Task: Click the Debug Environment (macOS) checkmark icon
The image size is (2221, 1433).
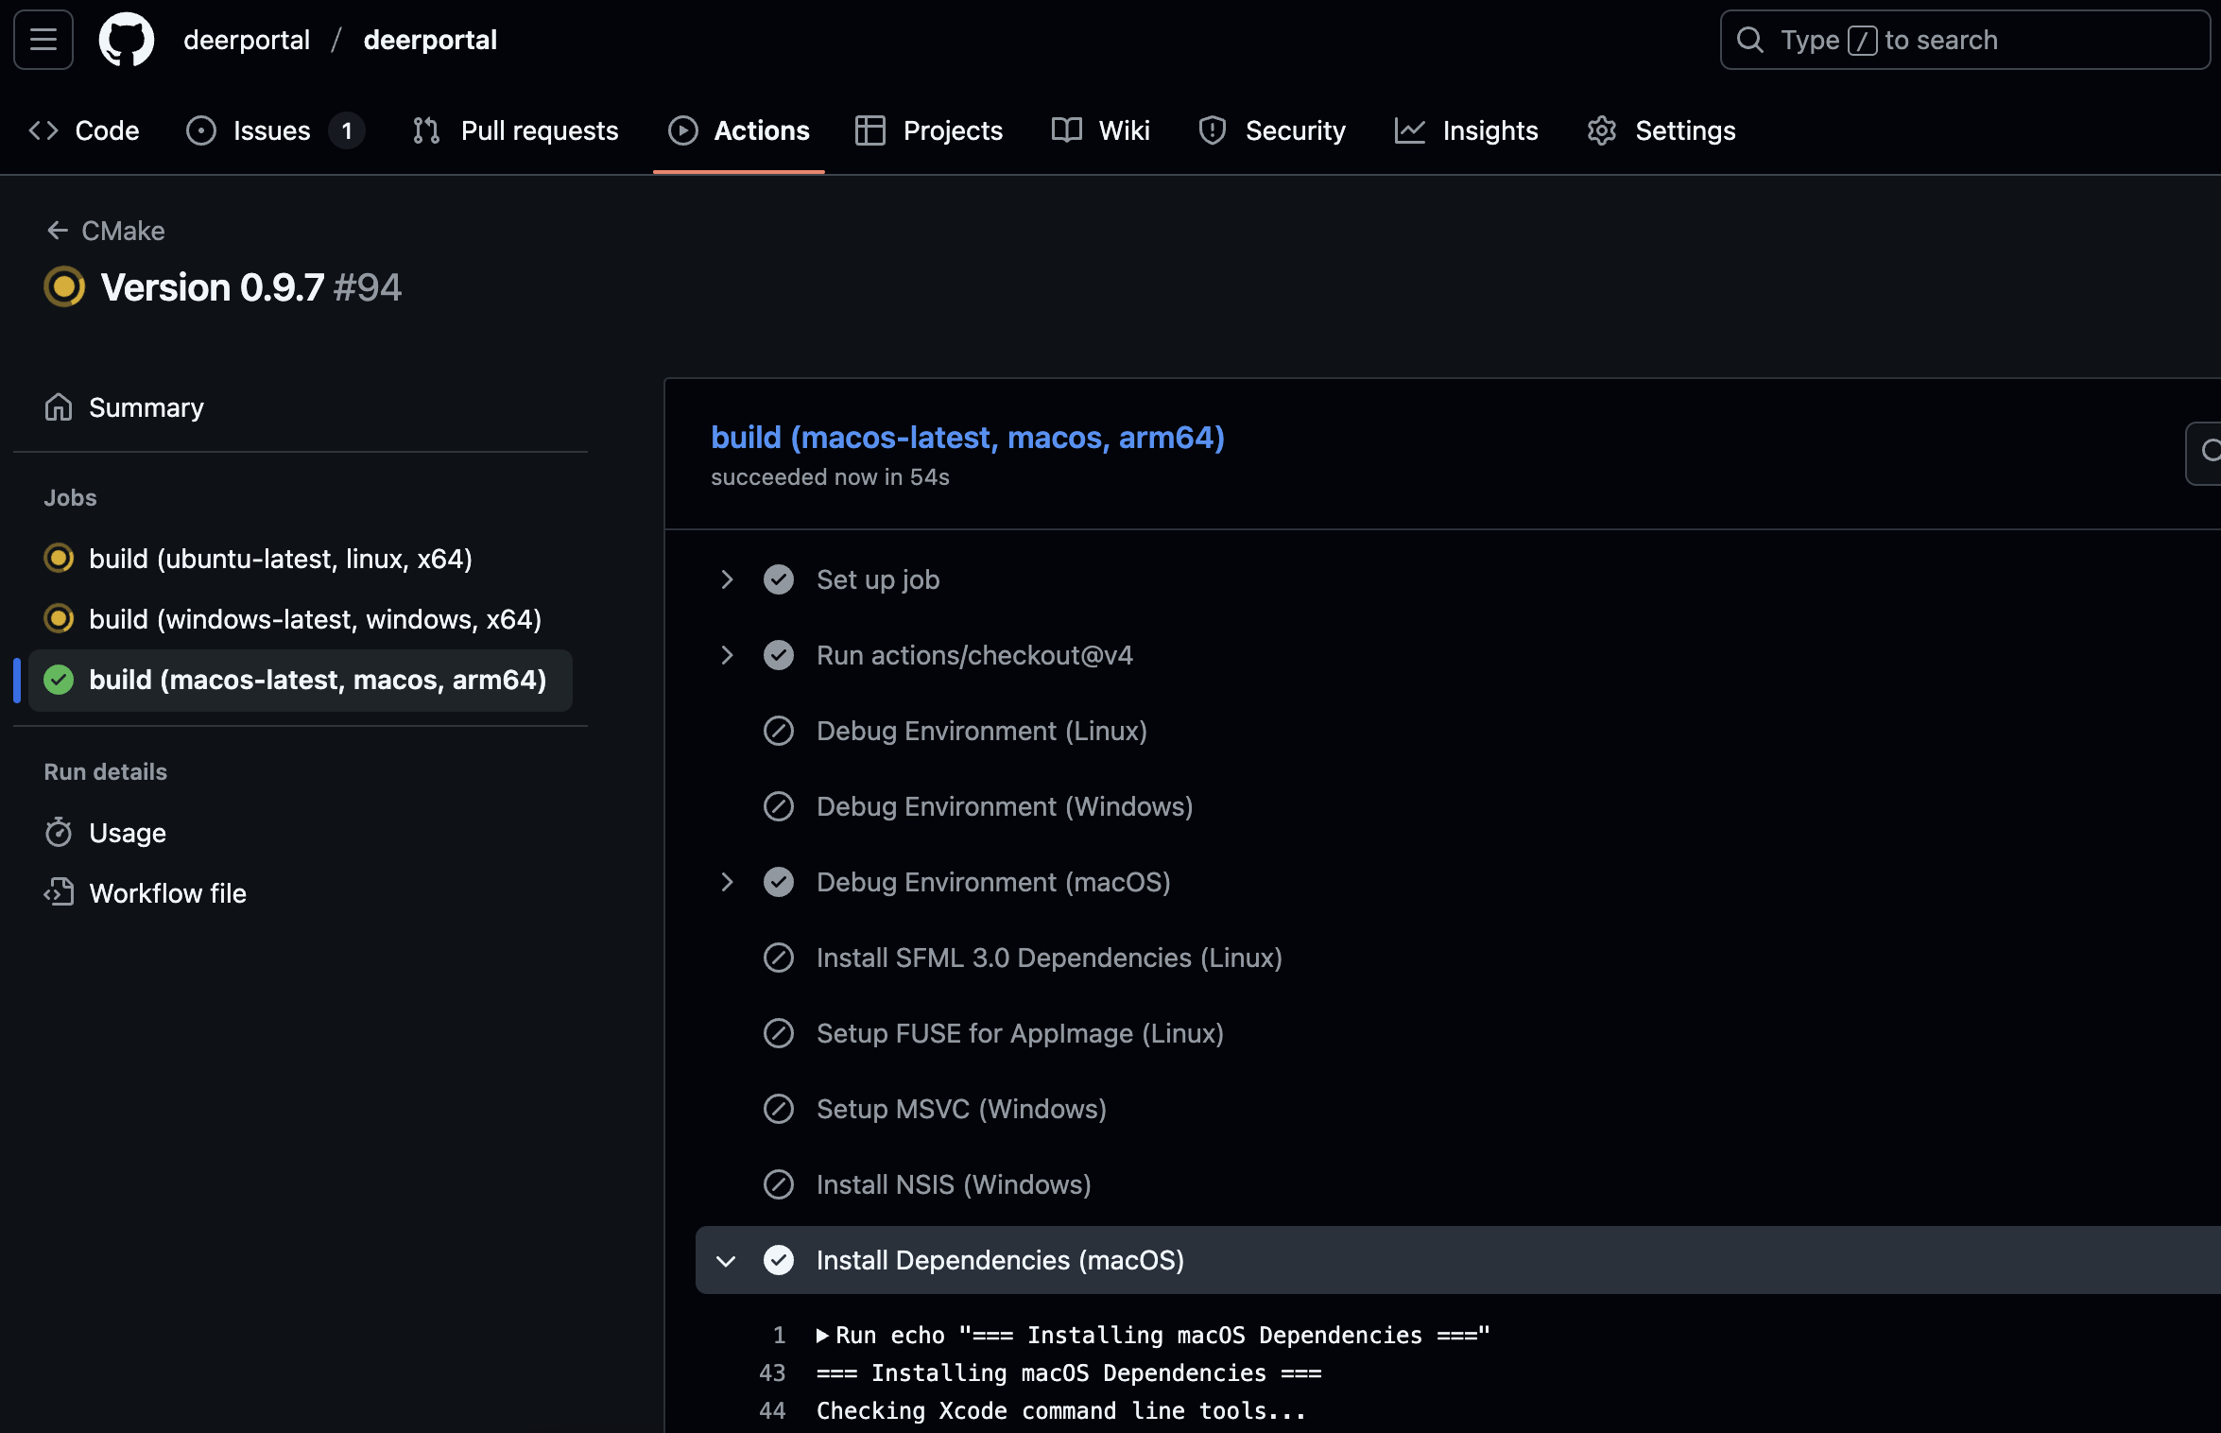Action: point(779,882)
